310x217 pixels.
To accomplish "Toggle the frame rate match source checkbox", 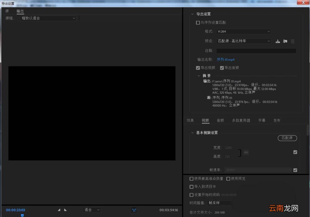I will click(x=295, y=170).
